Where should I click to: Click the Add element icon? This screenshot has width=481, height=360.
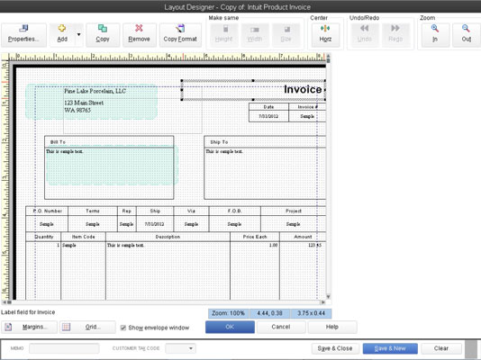coord(62,29)
